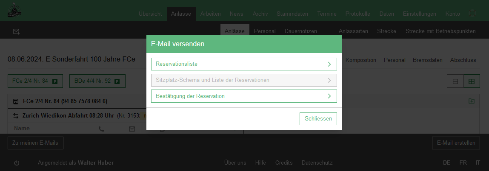Open Bestätigung der Reservation option
Viewport: 489px width, 171px height.
tap(244, 96)
